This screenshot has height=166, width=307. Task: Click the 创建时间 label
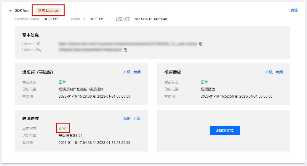click(x=123, y=19)
